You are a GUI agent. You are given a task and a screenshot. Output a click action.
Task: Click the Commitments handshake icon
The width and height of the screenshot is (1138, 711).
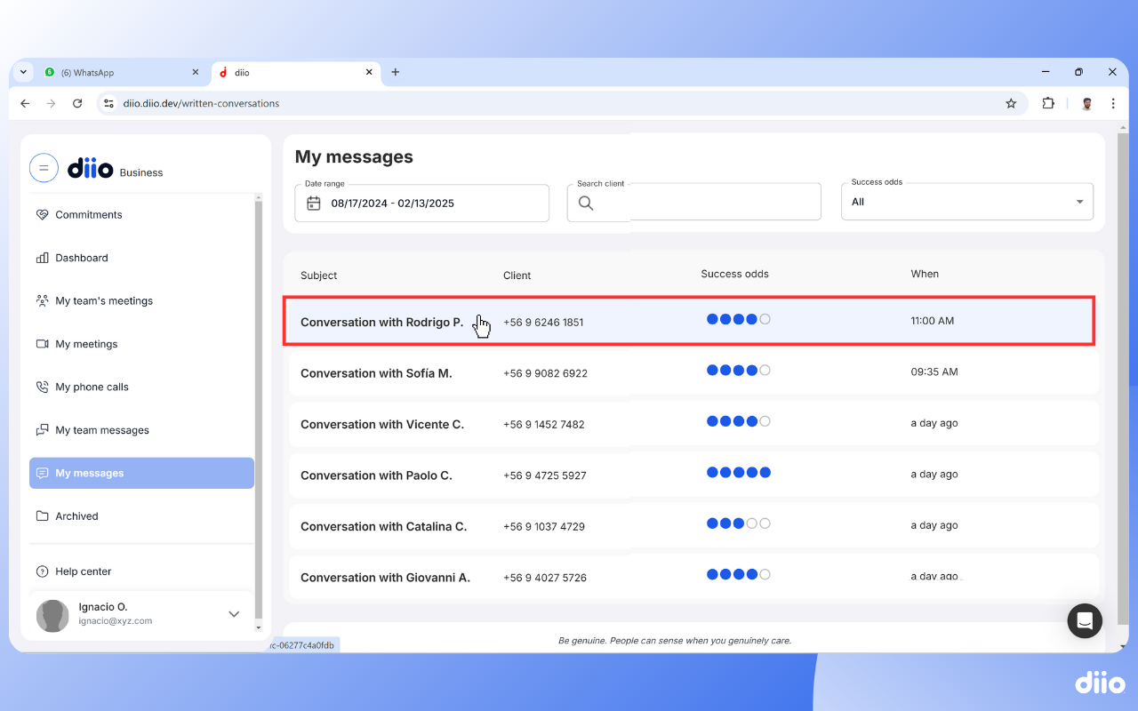click(42, 215)
